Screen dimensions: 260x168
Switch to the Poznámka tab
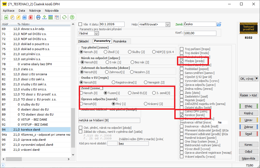pos(120,41)
